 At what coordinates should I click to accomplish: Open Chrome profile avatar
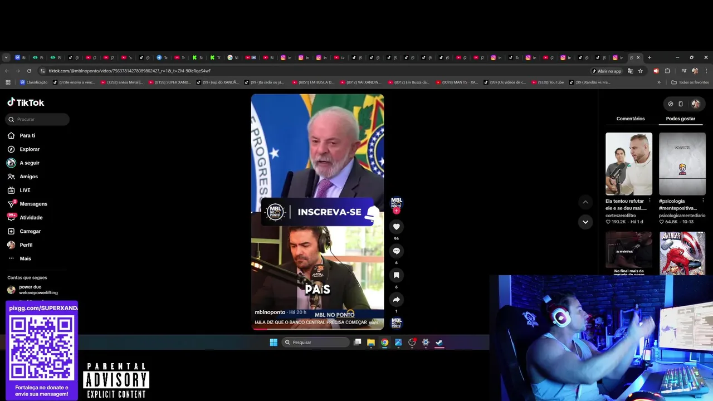click(695, 71)
